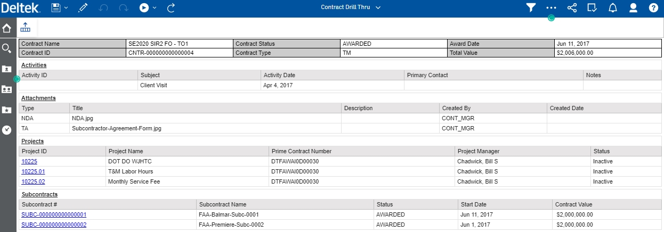Click the Help question mark icon
The image size is (664, 232).
pyautogui.click(x=653, y=8)
